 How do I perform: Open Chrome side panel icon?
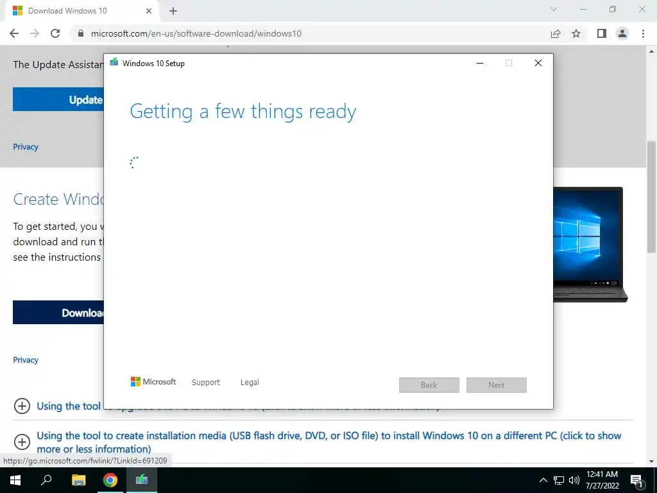click(602, 33)
